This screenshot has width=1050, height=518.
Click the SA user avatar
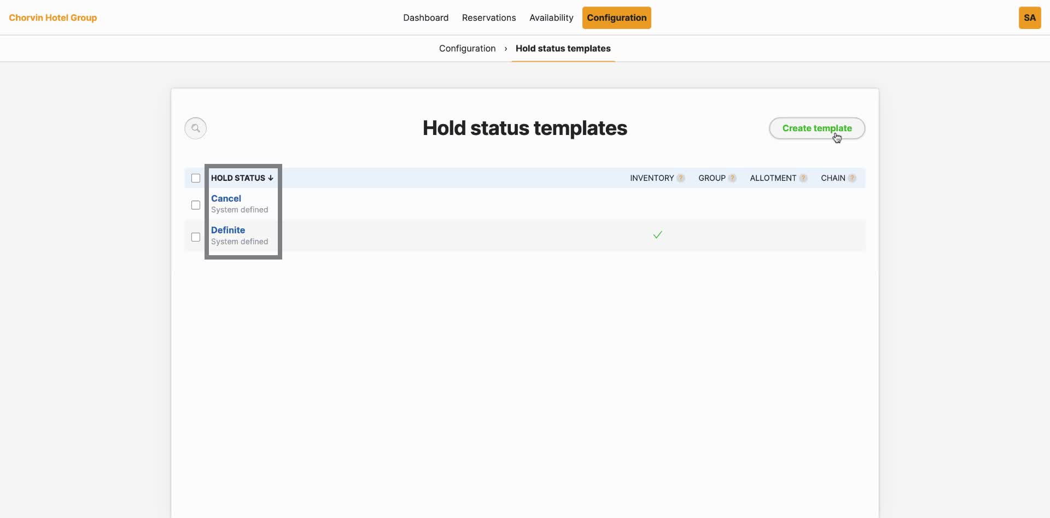(x=1030, y=17)
